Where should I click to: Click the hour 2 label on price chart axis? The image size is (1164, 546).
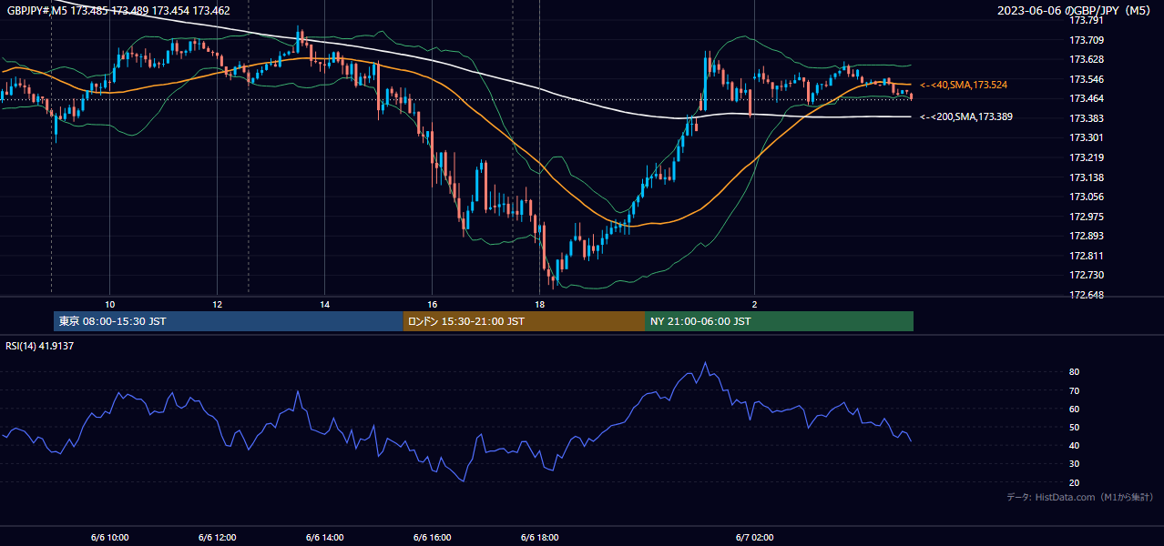pyautogui.click(x=754, y=304)
